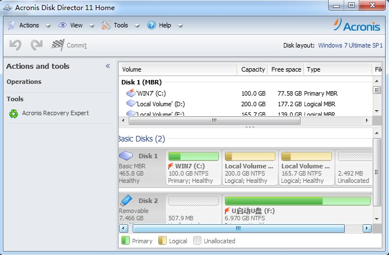
Task: Click the volume list left scroll arrow
Action: coord(123,120)
